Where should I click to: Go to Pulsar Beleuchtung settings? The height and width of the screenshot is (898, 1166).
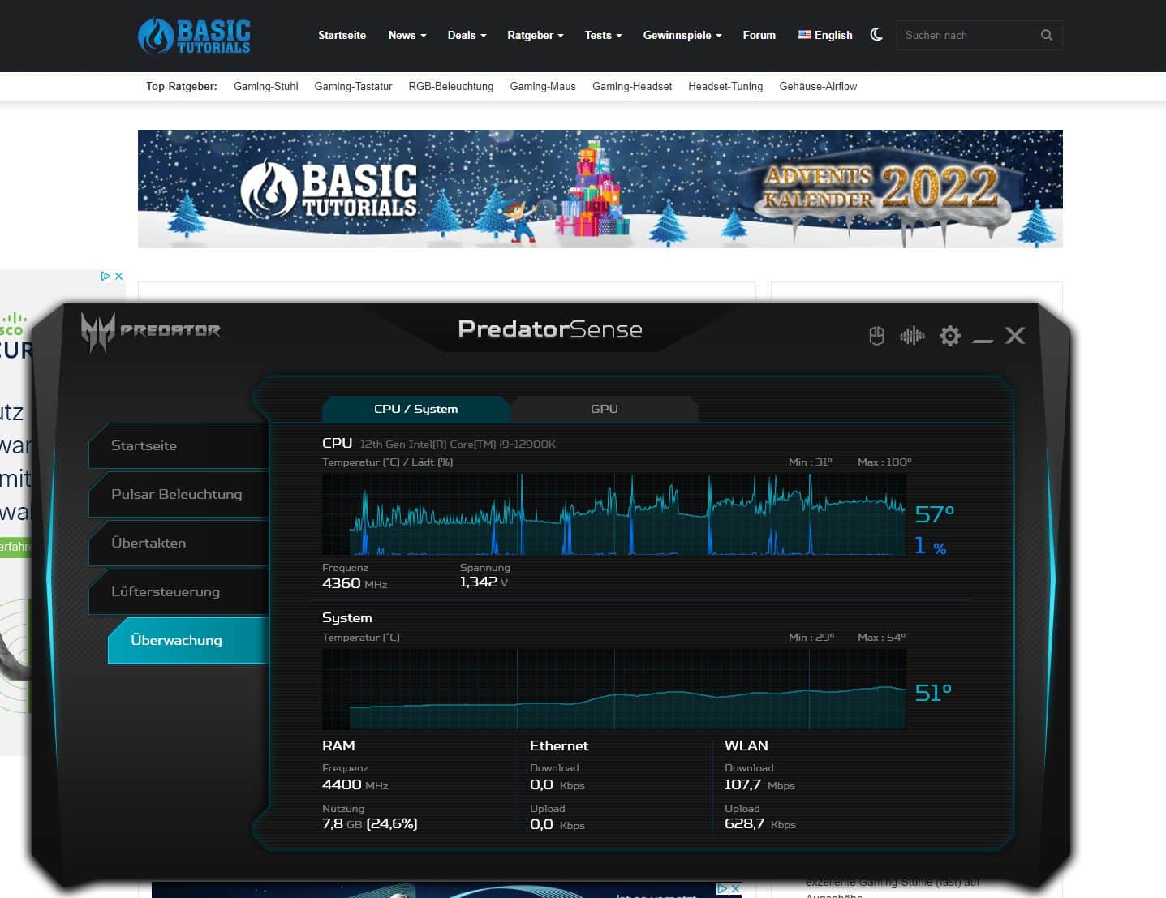coord(176,494)
